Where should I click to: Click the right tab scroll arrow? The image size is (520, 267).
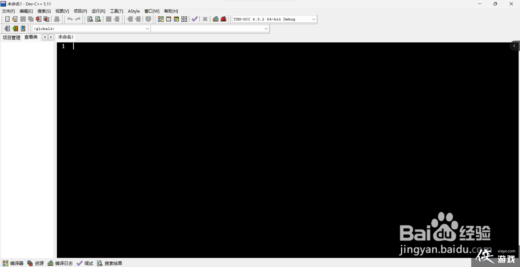tap(51, 37)
